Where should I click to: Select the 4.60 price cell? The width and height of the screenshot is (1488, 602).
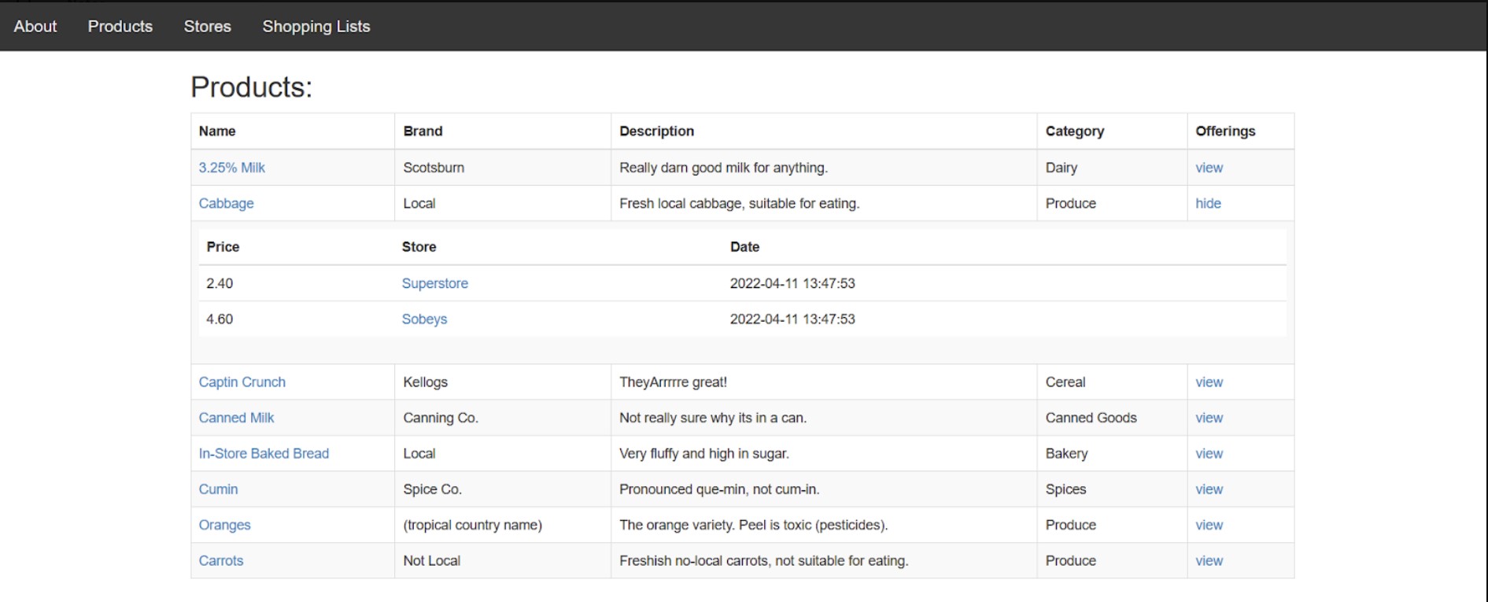[x=296, y=319]
